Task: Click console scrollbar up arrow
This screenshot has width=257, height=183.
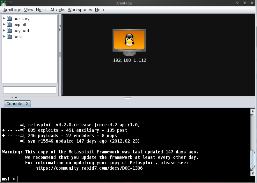Action: 253,111
